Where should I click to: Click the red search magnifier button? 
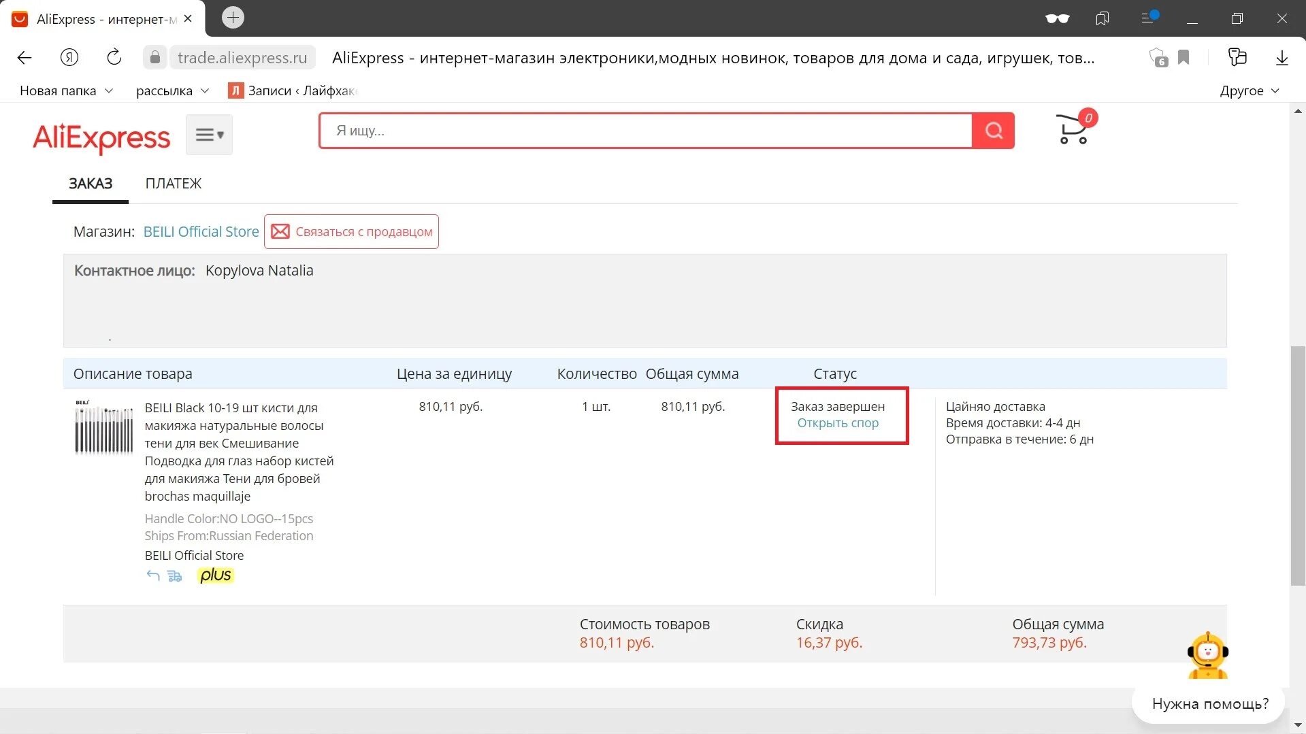[x=994, y=131]
